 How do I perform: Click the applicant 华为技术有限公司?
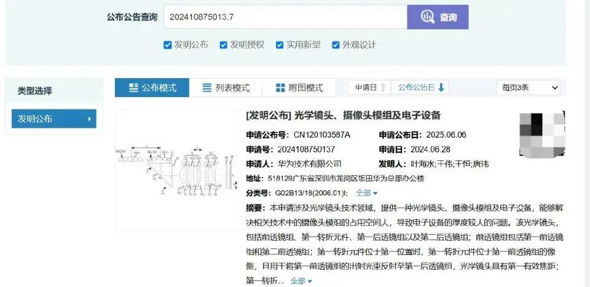point(310,164)
